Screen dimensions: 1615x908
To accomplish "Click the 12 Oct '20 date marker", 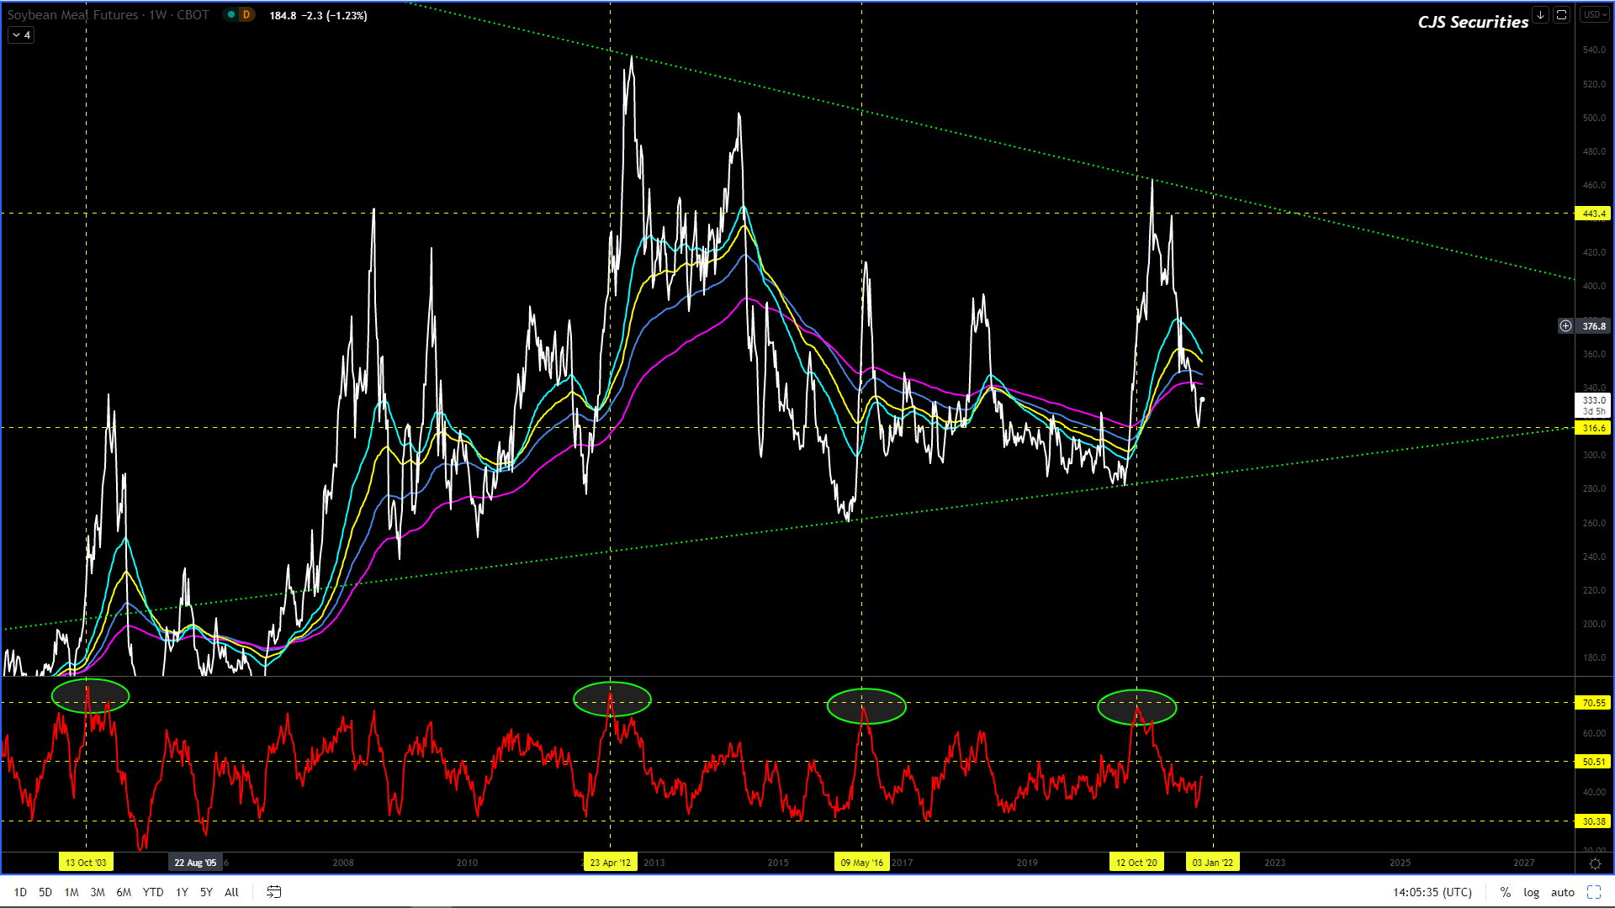I will click(x=1136, y=863).
